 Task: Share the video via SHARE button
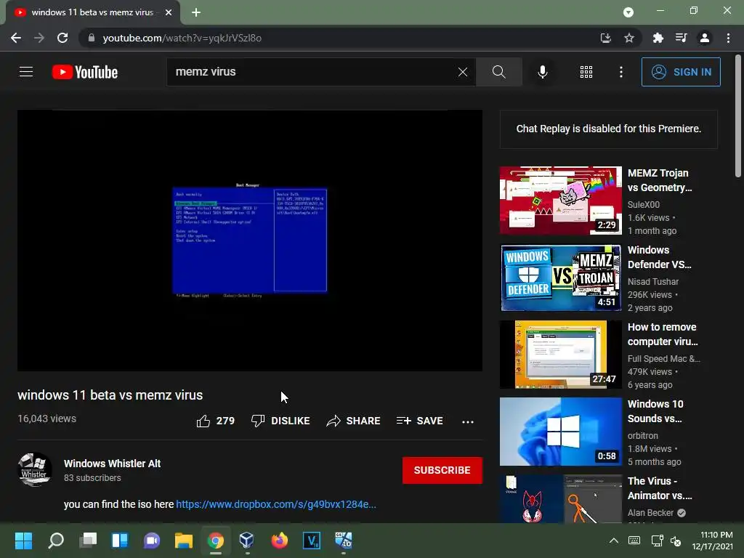(354, 421)
